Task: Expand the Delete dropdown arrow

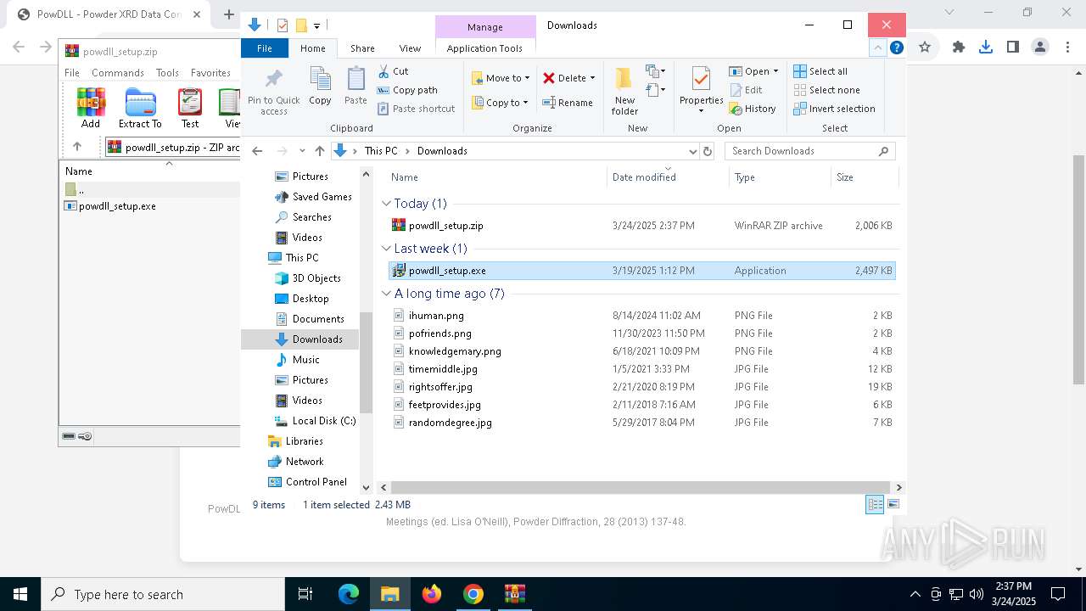Action: tap(592, 78)
